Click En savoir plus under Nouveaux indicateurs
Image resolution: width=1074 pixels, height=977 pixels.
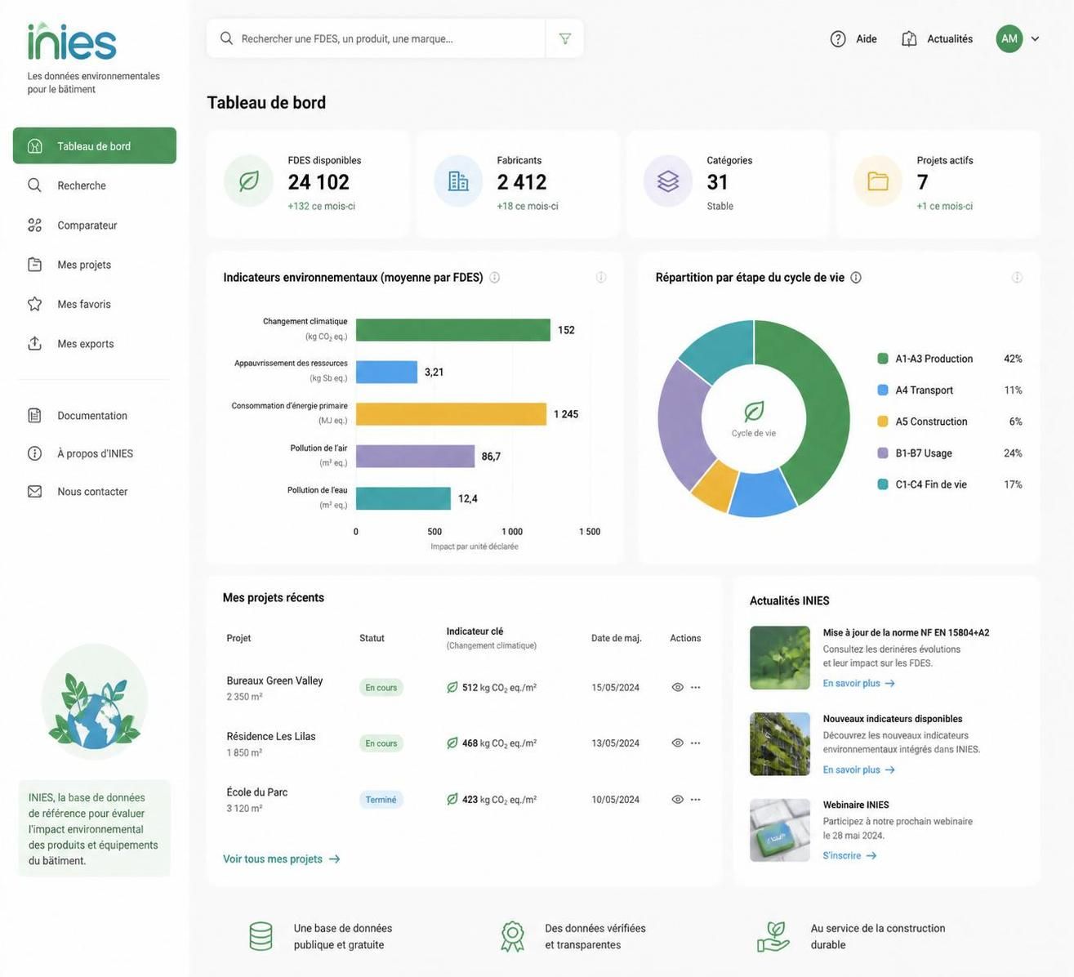(859, 770)
